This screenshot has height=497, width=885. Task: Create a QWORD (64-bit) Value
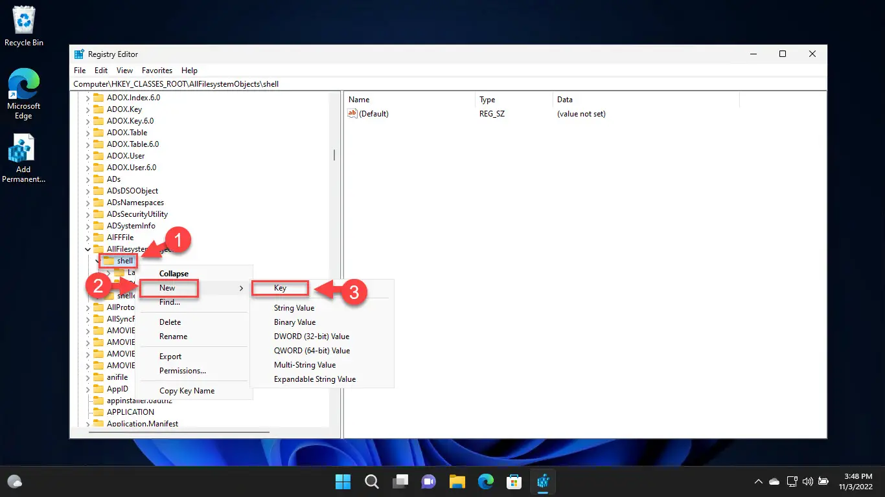[x=321, y=351]
